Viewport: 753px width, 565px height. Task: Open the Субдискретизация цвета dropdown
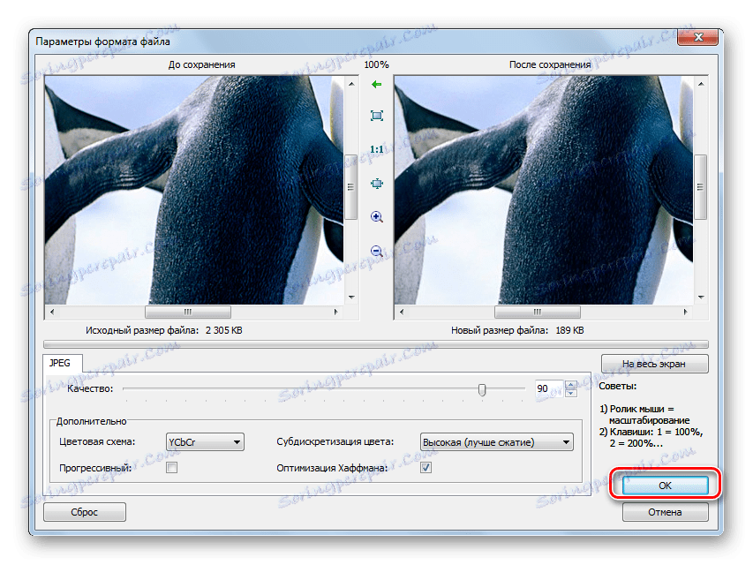497,442
